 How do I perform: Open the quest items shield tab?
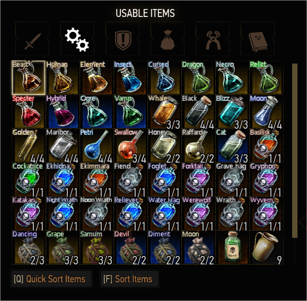click(122, 39)
